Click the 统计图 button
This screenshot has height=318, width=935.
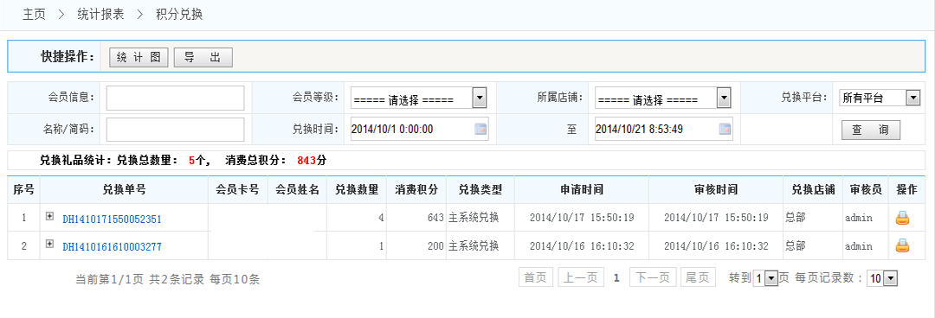139,57
